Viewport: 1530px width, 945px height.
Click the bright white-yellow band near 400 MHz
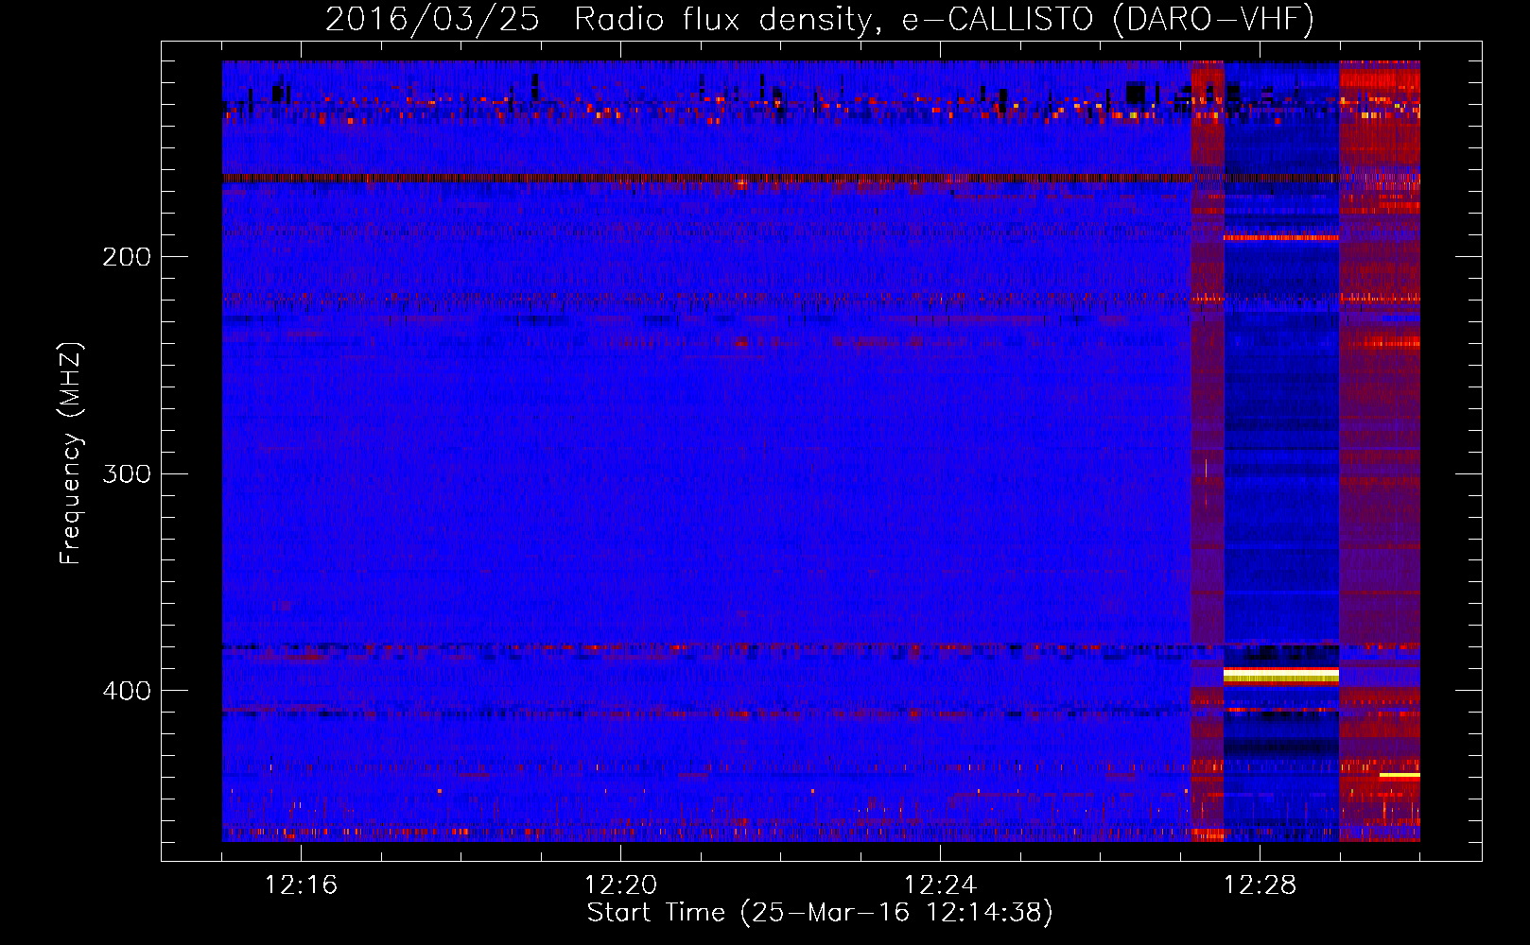point(1281,674)
